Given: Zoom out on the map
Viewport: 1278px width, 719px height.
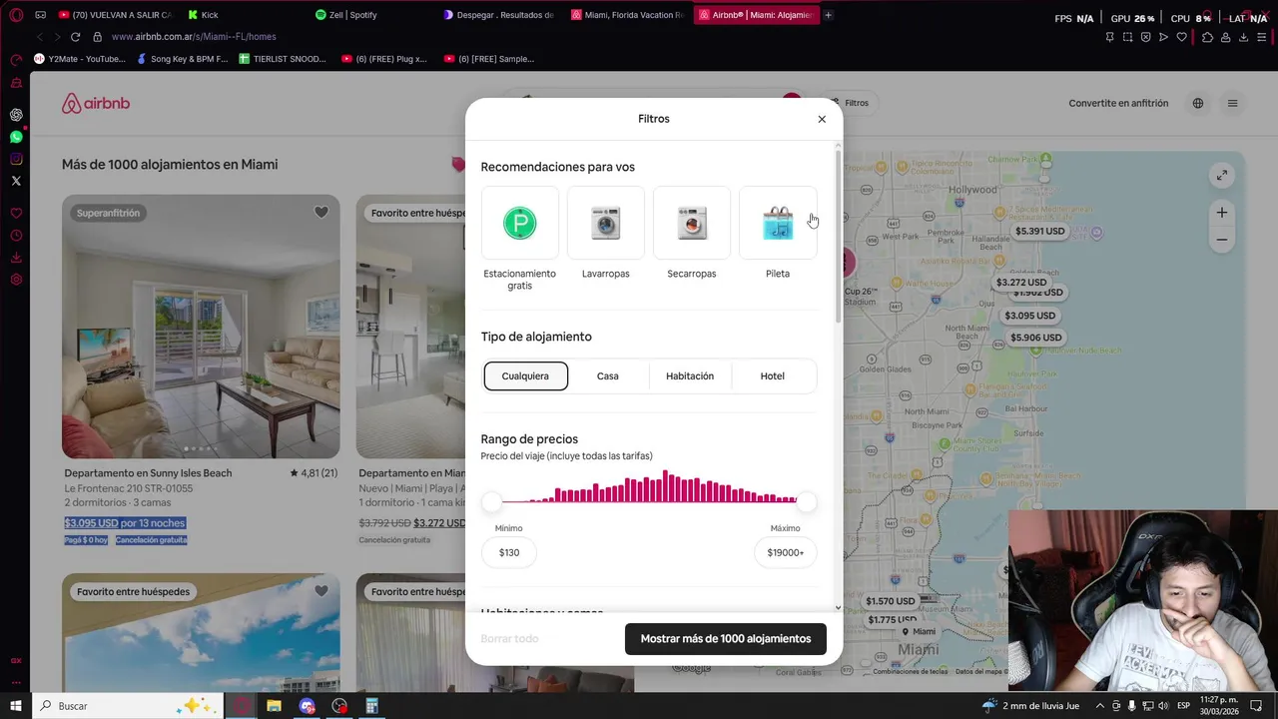Looking at the screenshot, I should (x=1221, y=240).
